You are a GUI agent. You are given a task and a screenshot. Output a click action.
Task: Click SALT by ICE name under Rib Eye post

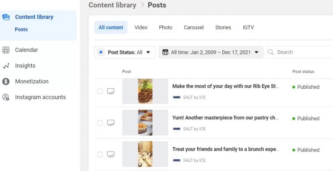point(194,97)
